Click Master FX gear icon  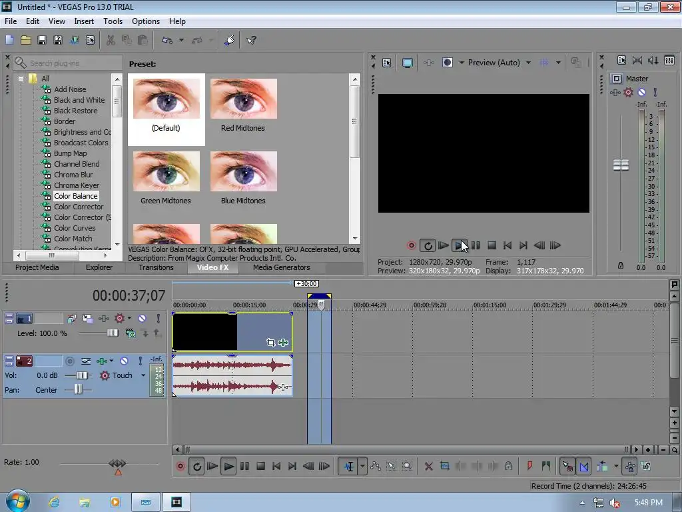point(628,92)
